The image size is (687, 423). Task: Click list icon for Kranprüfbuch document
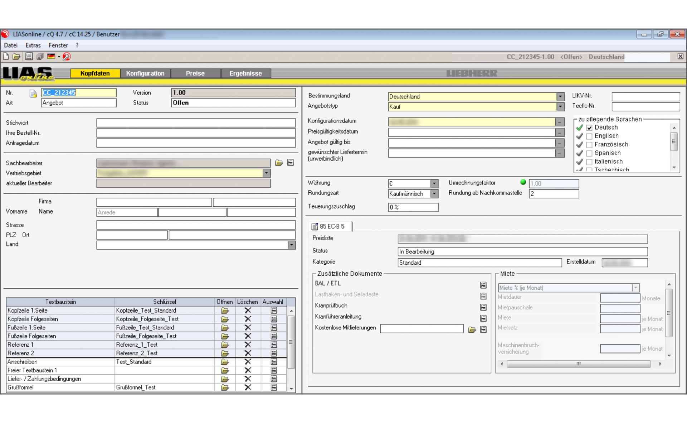[x=483, y=307]
